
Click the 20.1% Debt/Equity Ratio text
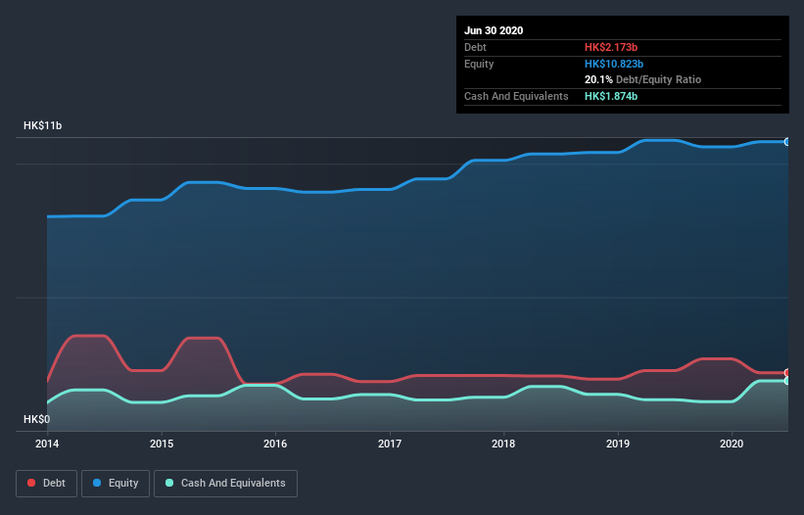(643, 79)
